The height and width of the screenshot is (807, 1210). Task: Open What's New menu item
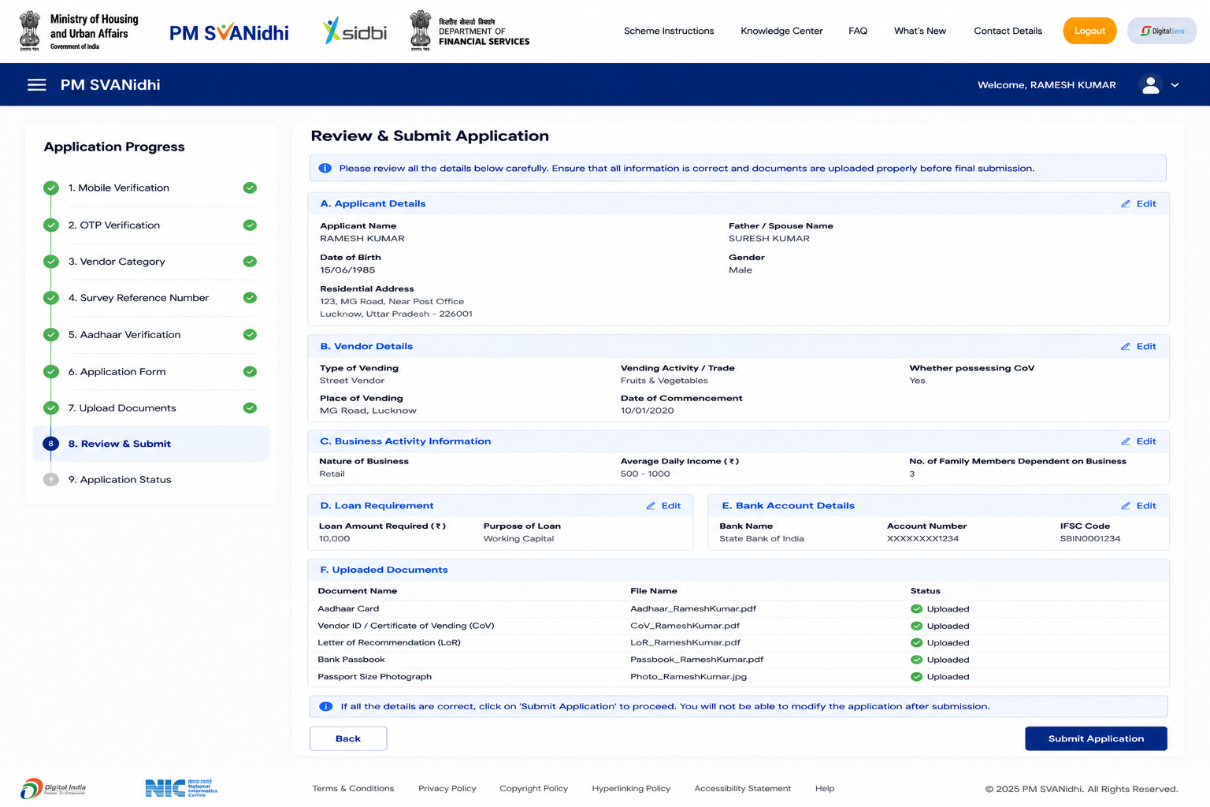920,31
